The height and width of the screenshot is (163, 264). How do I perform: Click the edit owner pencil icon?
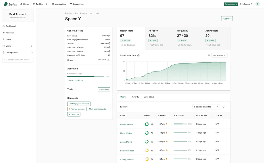click(x=108, y=60)
